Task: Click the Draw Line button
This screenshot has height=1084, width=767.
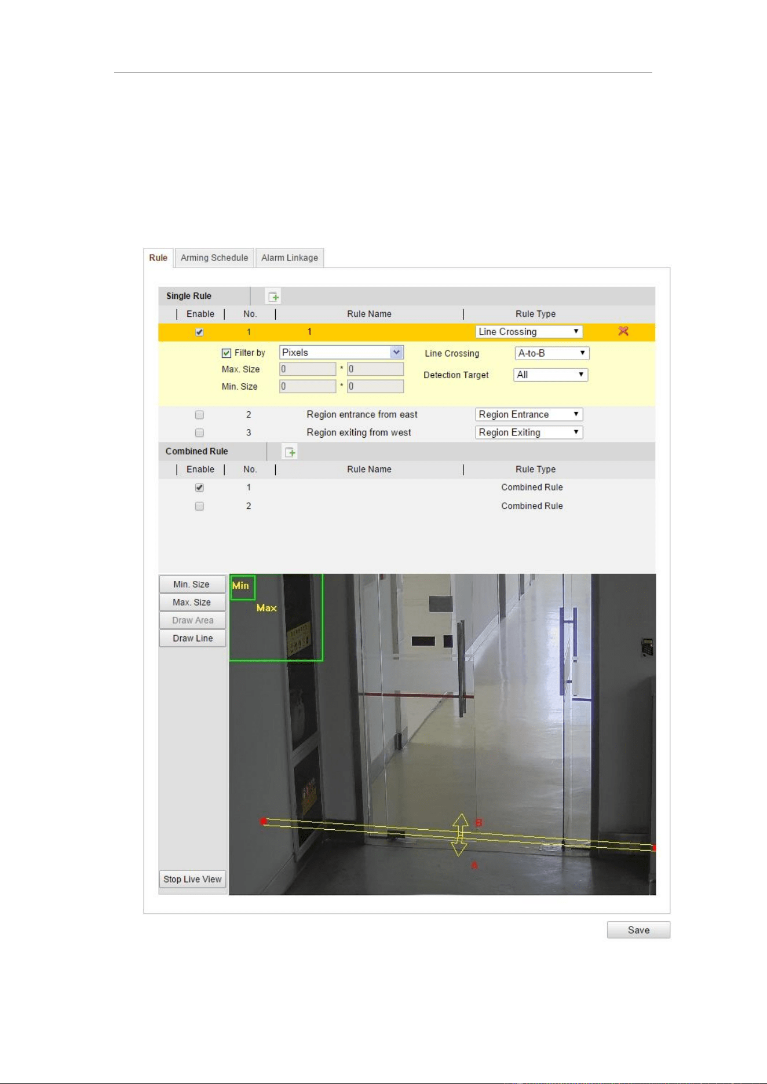Action: click(192, 638)
